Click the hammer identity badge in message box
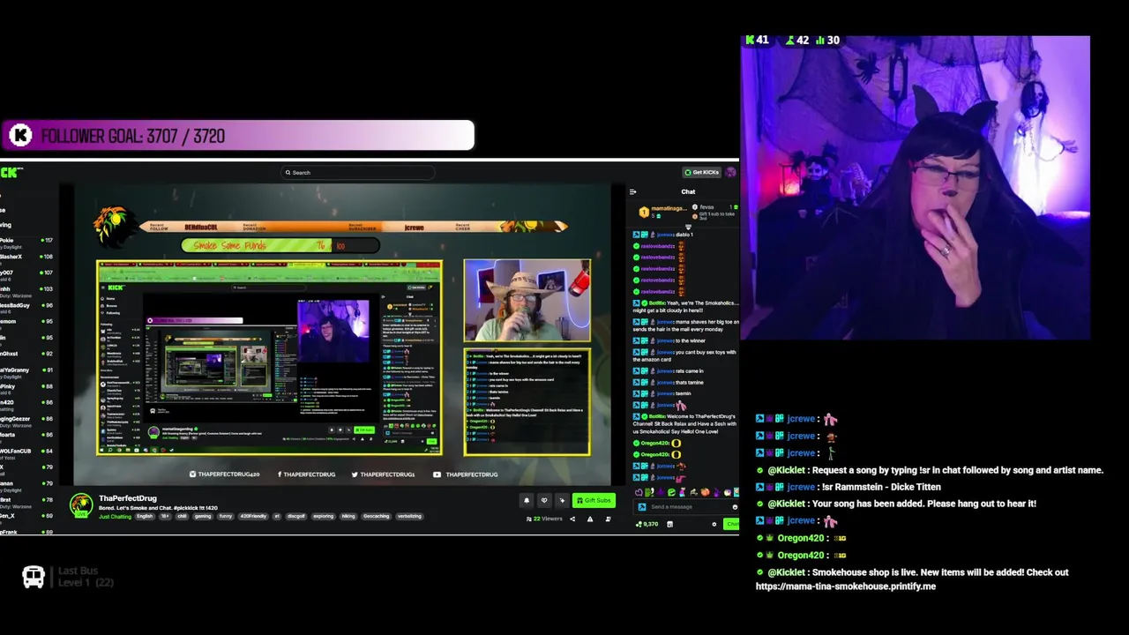 pyautogui.click(x=642, y=507)
